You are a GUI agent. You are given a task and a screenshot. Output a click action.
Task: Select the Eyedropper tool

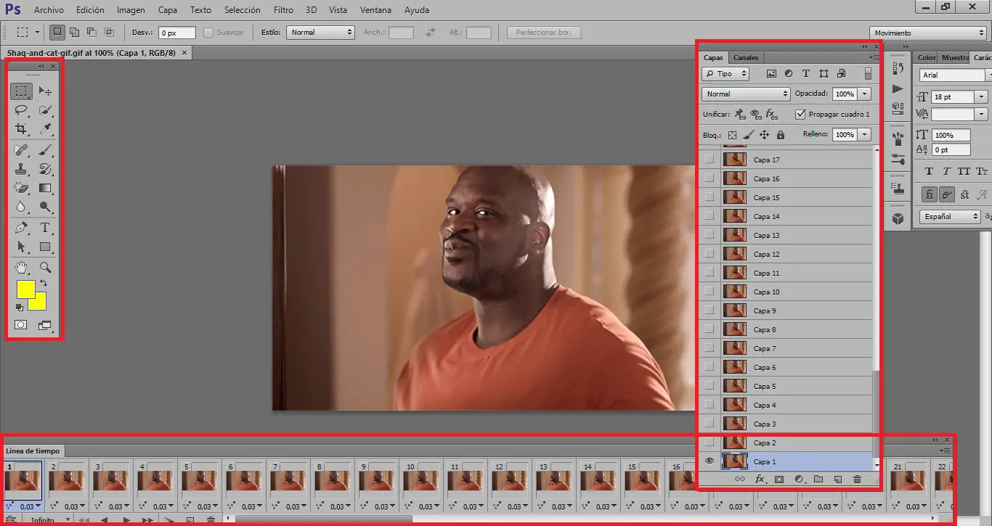tap(45, 129)
